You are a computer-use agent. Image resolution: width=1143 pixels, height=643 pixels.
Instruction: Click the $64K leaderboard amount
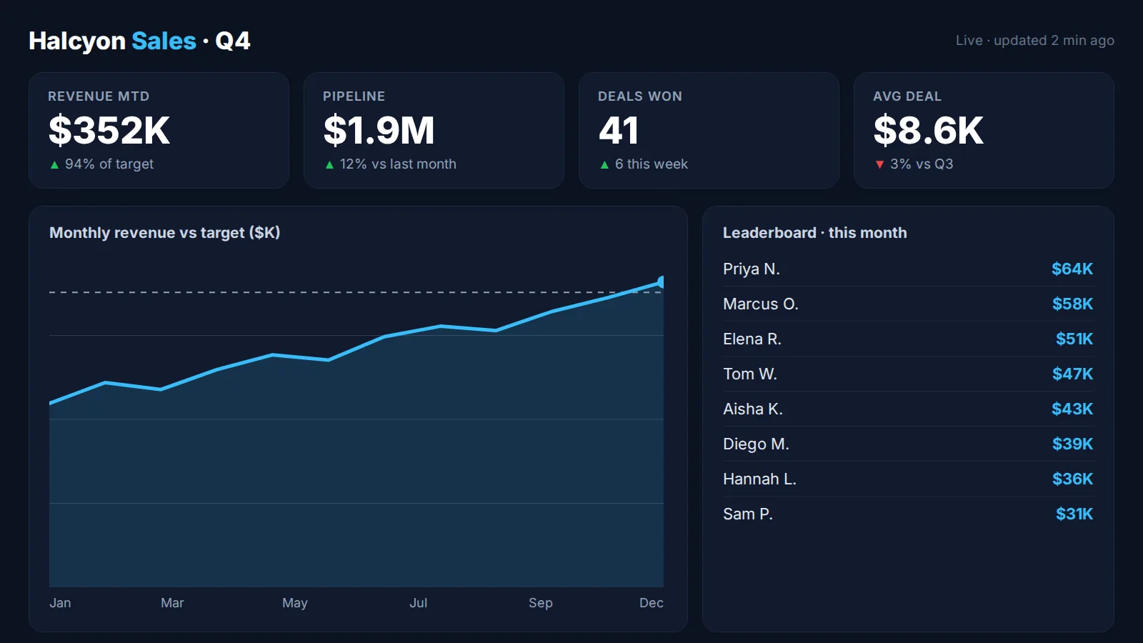1072,269
